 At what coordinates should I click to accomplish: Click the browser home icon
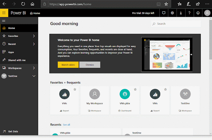tap(32, 4)
